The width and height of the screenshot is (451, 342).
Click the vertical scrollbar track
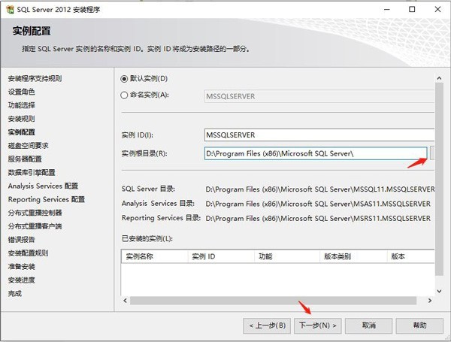click(439, 179)
